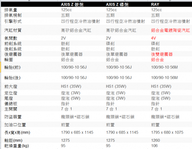Select the red '4V' cell

point(153,38)
